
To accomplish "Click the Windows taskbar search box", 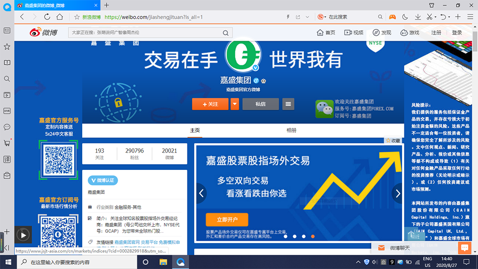I will click(77, 262).
